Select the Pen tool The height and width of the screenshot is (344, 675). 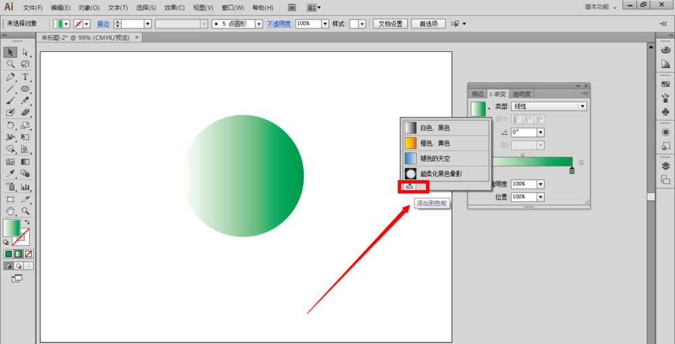pyautogui.click(x=10, y=77)
